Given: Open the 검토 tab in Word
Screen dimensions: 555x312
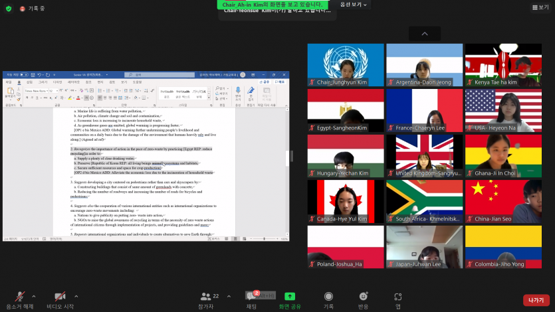Looking at the screenshot, I should click(x=112, y=82).
